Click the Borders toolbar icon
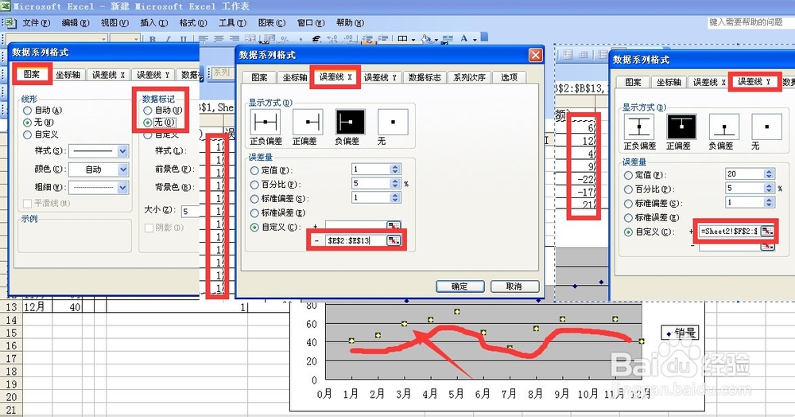This screenshot has height=417, width=795. pyautogui.click(x=402, y=39)
